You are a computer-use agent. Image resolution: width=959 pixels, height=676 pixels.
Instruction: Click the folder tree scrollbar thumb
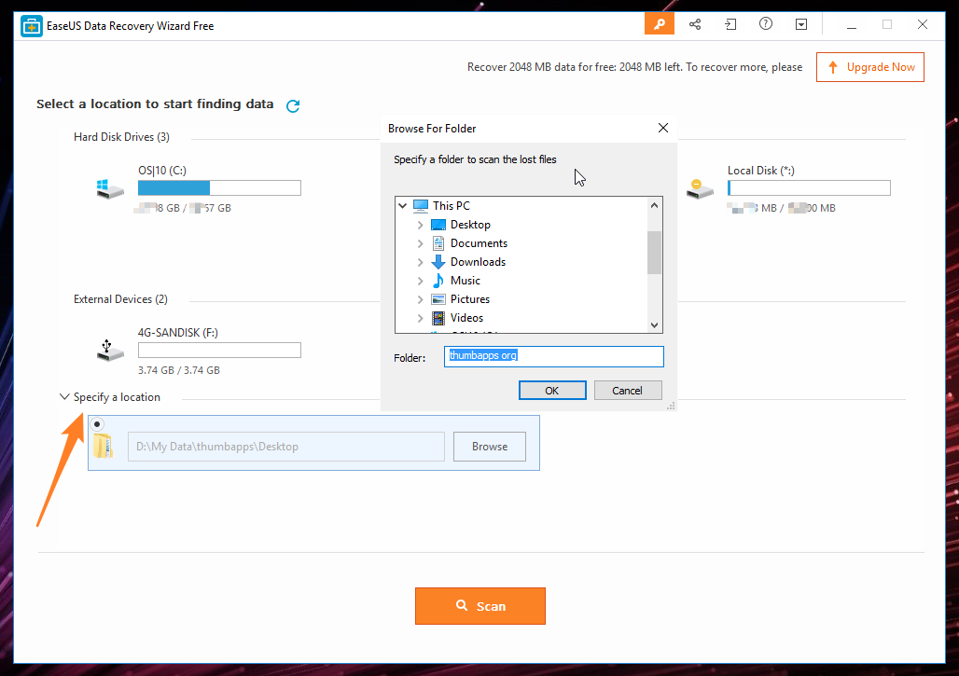coord(654,253)
